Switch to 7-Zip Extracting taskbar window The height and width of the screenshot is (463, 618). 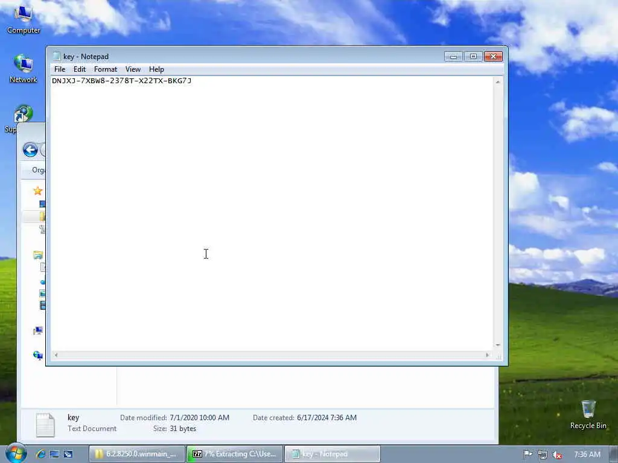(235, 454)
